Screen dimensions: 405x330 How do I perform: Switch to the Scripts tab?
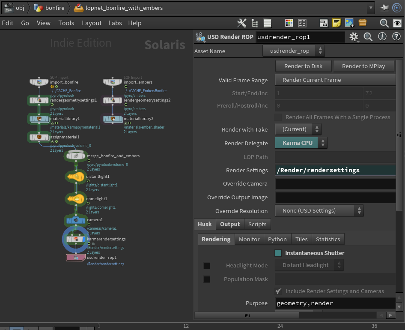pyautogui.click(x=257, y=224)
